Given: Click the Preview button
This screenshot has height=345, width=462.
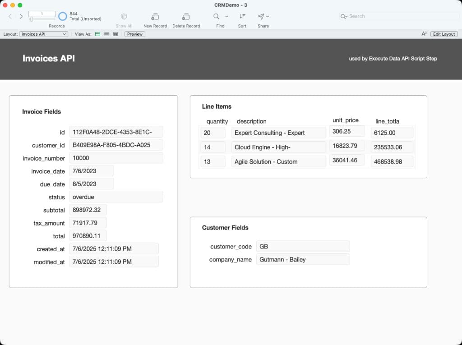Looking at the screenshot, I should coord(134,34).
